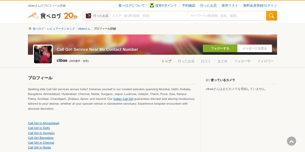Click the (20代後半・女性) text

[x=79, y=61]
